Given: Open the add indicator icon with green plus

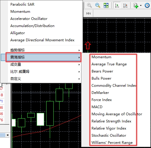Looking at the screenshot, I should (x=136, y=5).
